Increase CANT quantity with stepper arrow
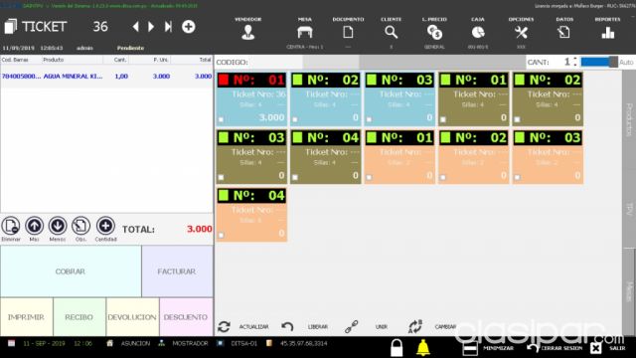The image size is (636, 358). tap(574, 60)
